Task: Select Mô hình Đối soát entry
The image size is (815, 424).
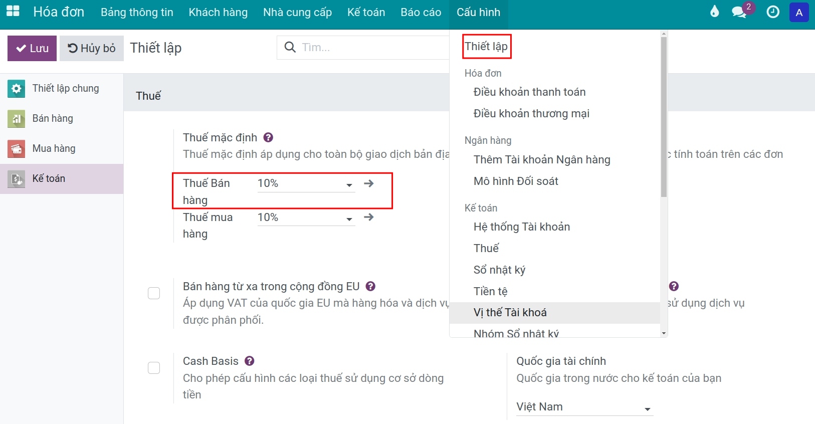Action: pyautogui.click(x=516, y=181)
